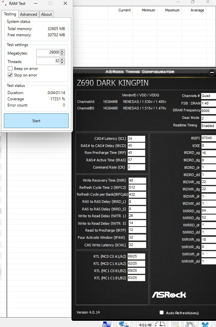Click the tWTR_L field showing 26
This screenshot has height=327, width=216.
coord(137,216)
